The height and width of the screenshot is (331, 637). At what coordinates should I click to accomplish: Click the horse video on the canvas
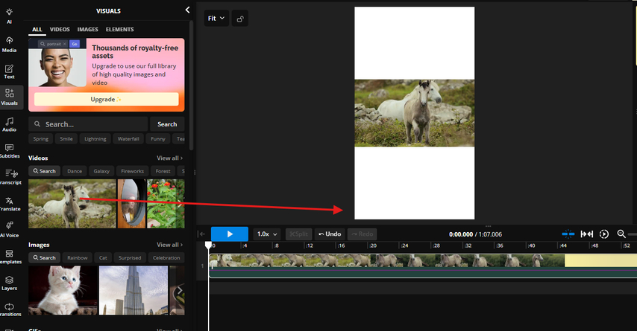(x=415, y=113)
